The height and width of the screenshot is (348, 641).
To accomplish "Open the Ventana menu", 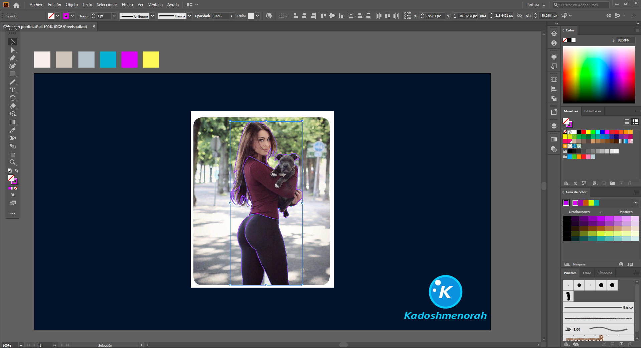I will [x=155, y=5].
